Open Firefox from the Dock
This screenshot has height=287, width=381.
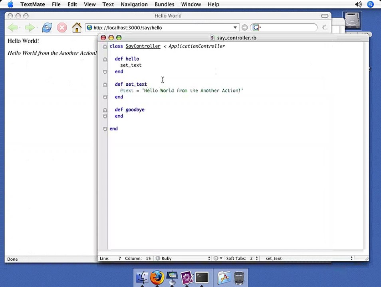157,277
